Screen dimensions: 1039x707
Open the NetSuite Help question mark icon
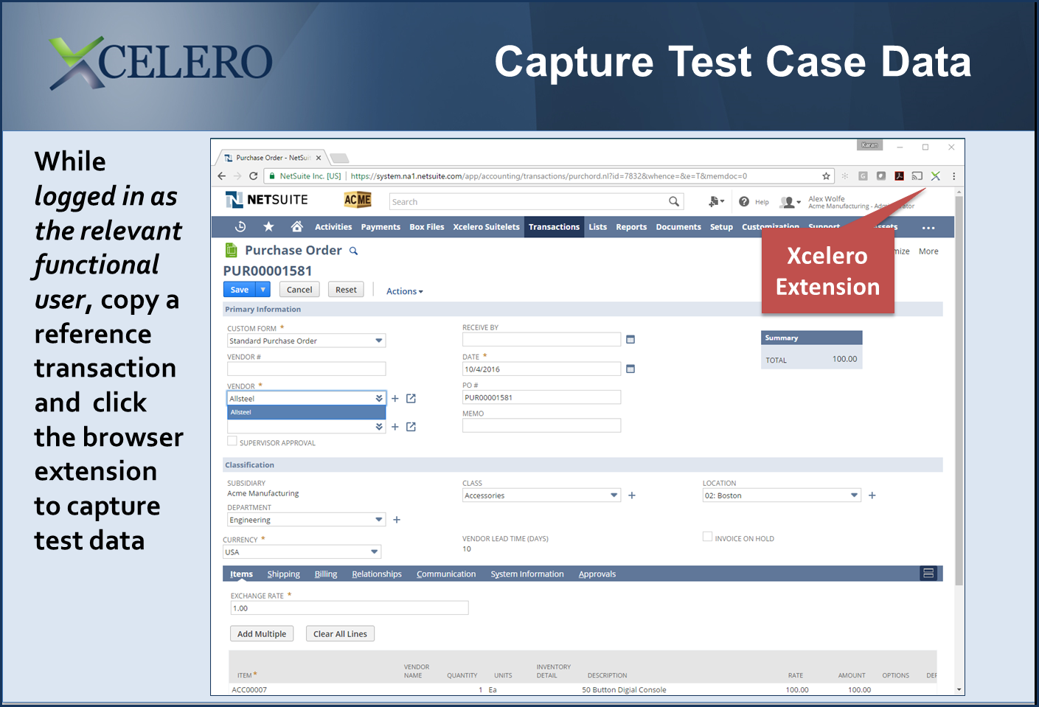pos(744,201)
